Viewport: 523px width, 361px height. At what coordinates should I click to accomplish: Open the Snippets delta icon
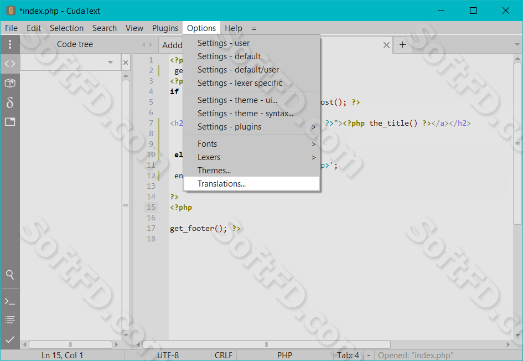click(x=10, y=102)
